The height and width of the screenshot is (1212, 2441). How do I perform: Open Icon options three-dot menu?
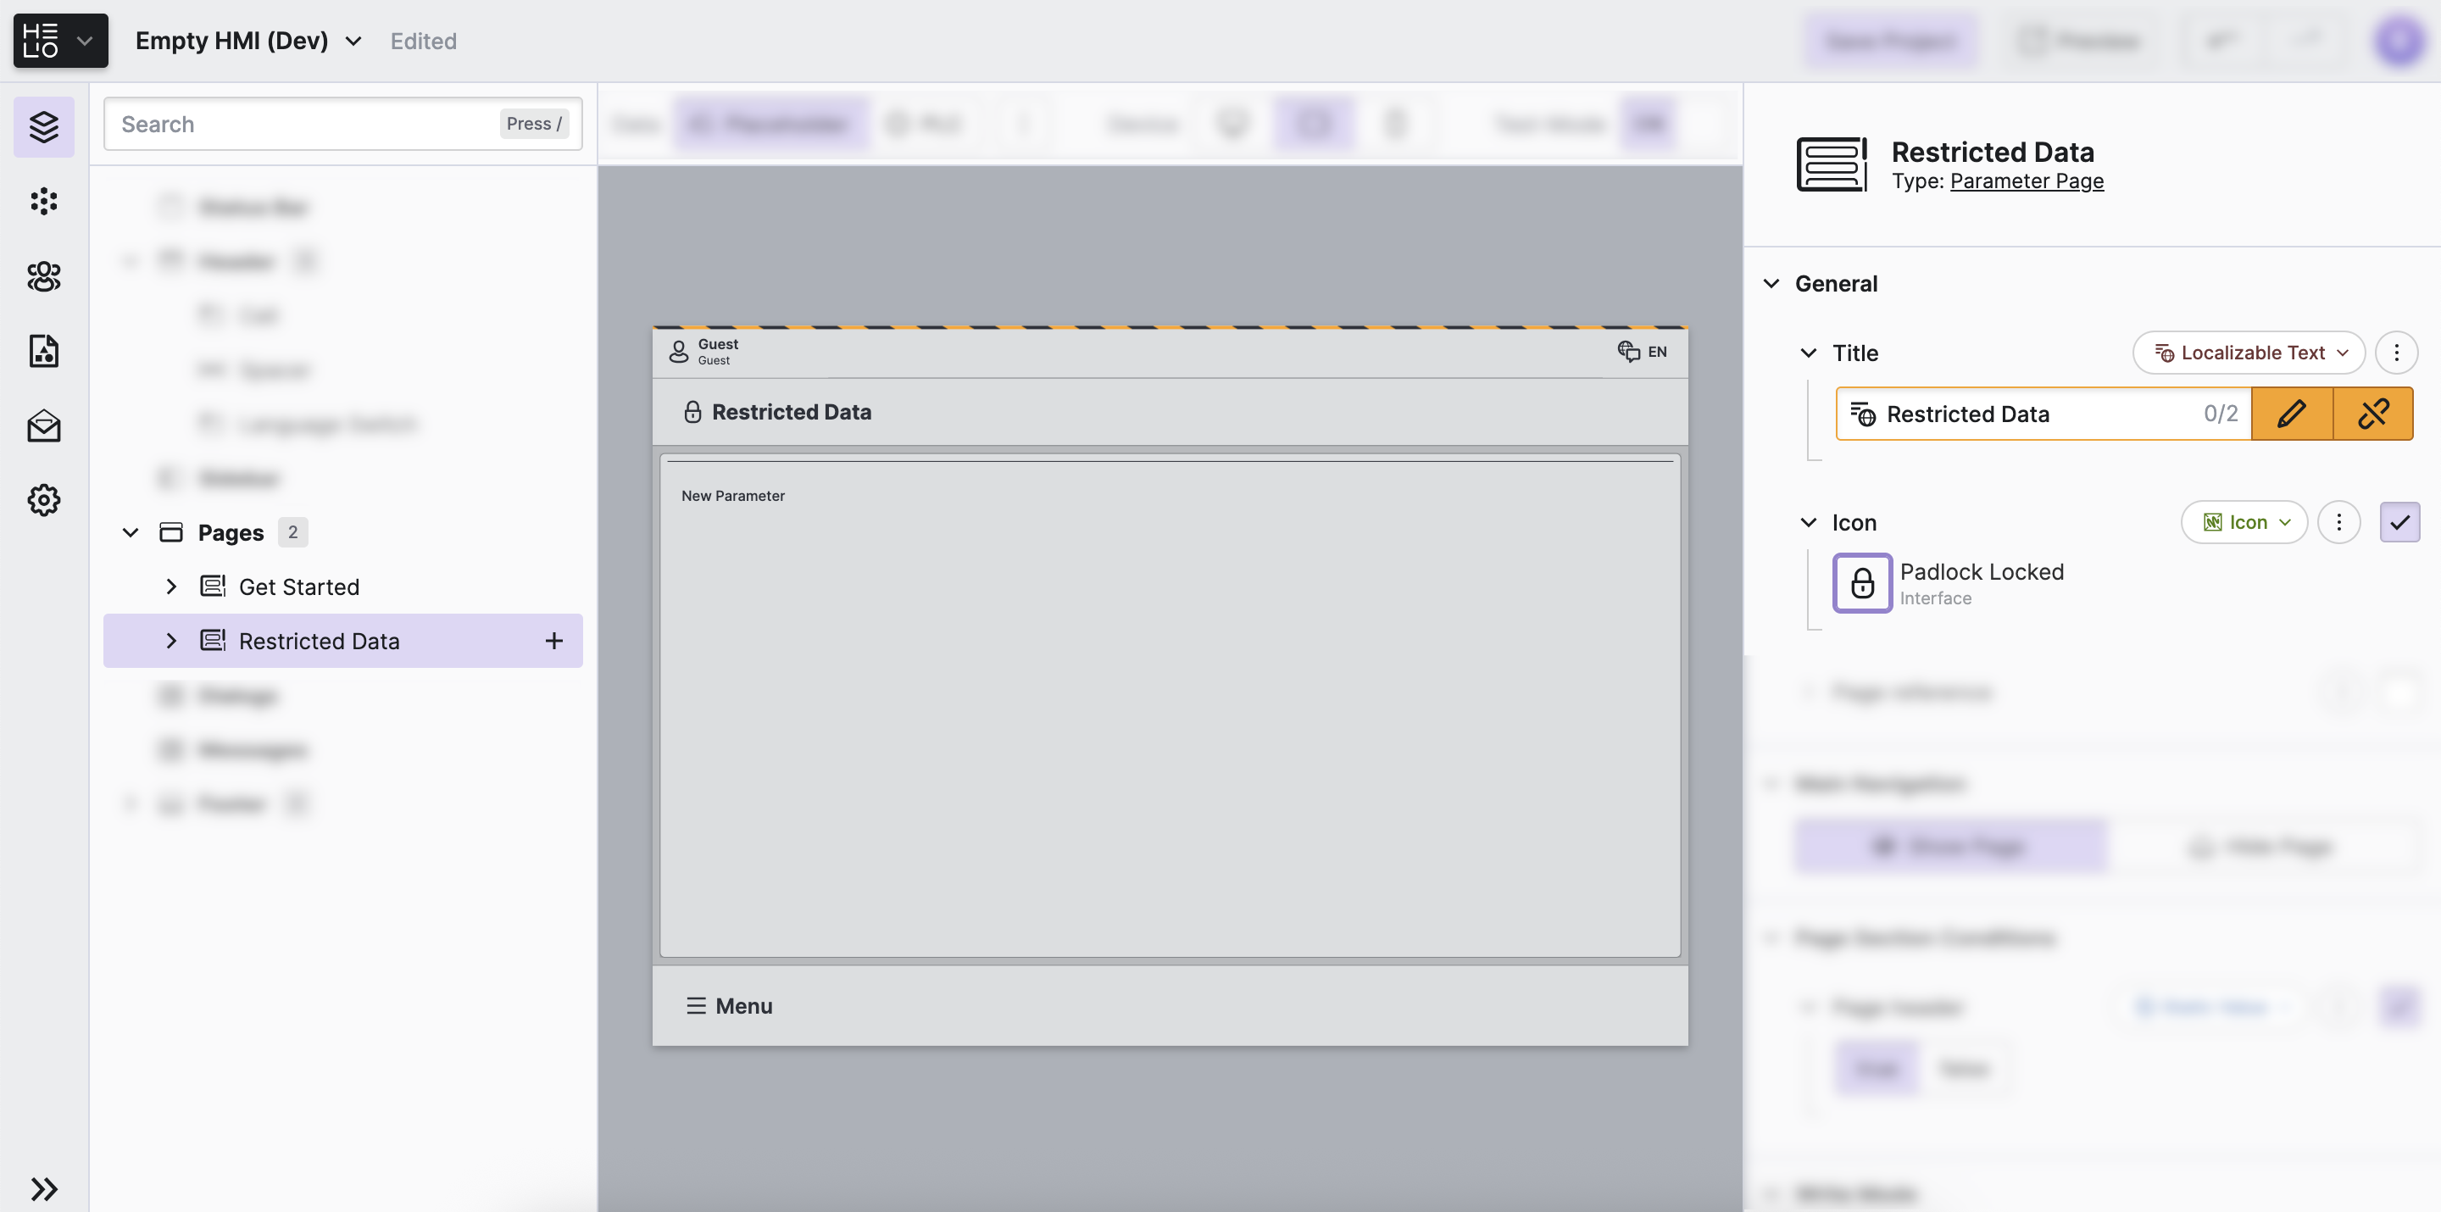2338,522
